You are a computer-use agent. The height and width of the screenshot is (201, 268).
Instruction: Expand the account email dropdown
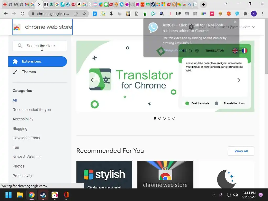(254, 27)
